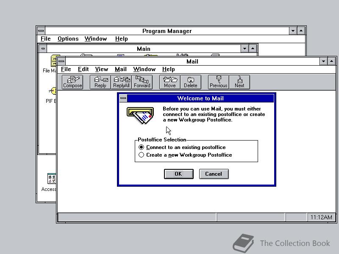Open the Mail window control menu box
Viewport: 339px width, 254px height.
coord(61,61)
